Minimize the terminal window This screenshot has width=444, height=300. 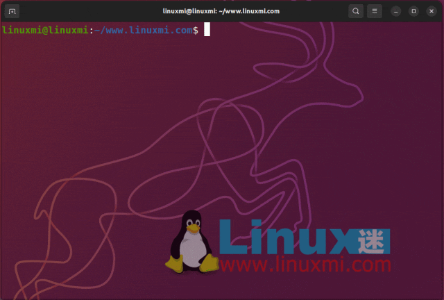[396, 11]
